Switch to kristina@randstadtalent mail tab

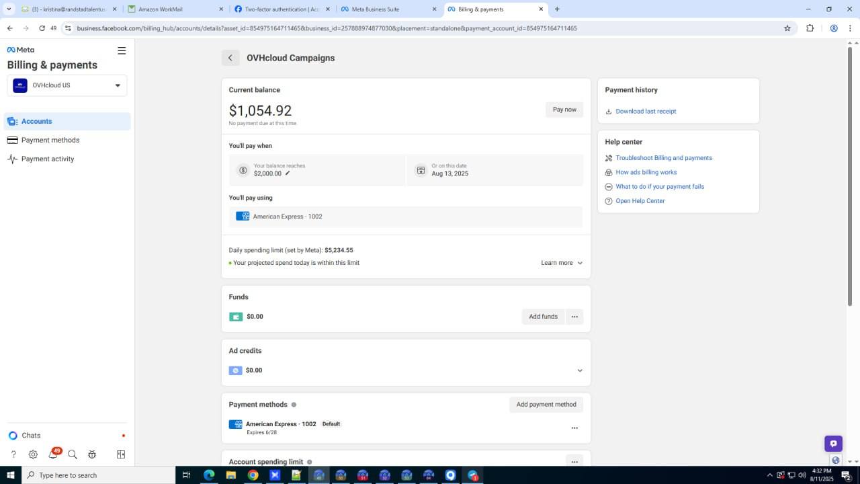(69, 9)
